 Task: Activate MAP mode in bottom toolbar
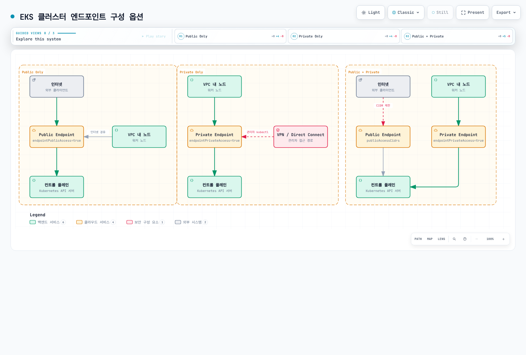click(x=430, y=239)
